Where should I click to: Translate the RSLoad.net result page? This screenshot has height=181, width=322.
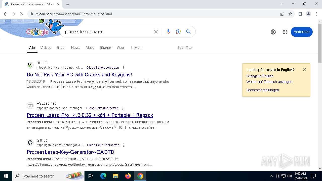pyautogui.click(x=102, y=108)
